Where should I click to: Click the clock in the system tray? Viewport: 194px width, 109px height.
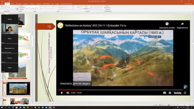tap(187, 107)
